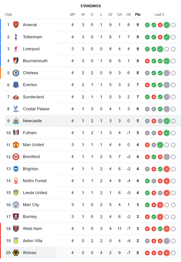
Task: Click the Last 5 column header
Action: (159, 14)
